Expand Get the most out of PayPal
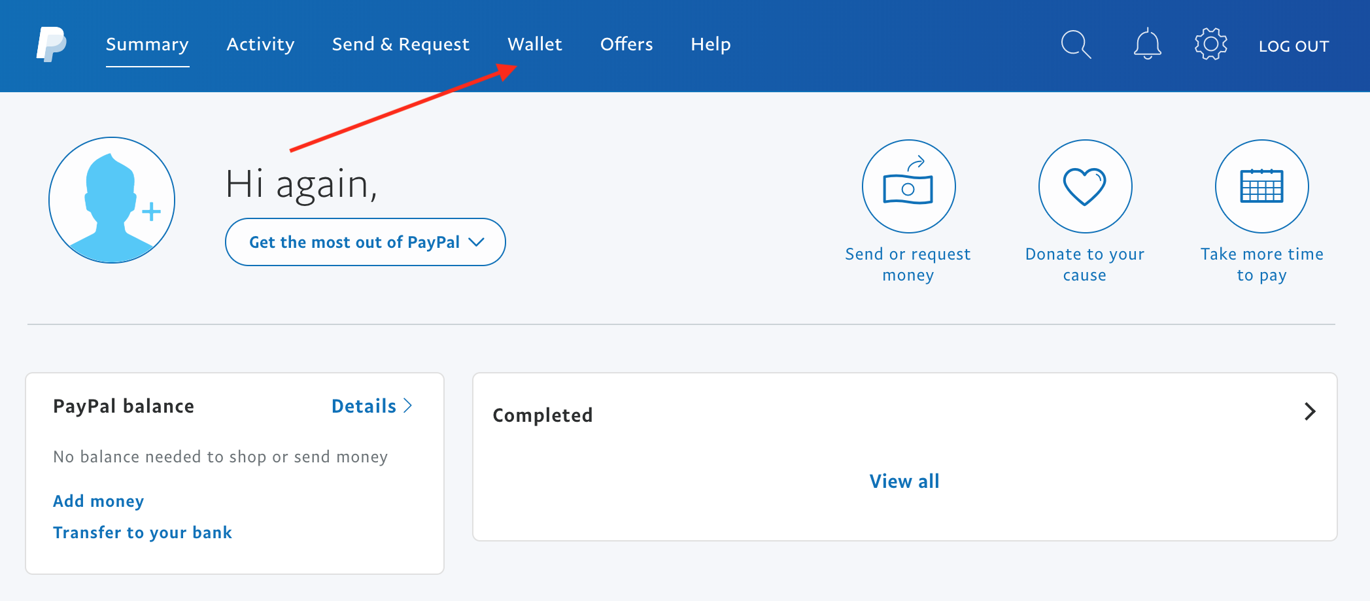This screenshot has height=601, width=1370. pos(366,242)
